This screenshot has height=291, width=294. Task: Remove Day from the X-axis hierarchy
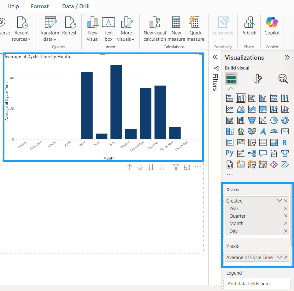285,231
